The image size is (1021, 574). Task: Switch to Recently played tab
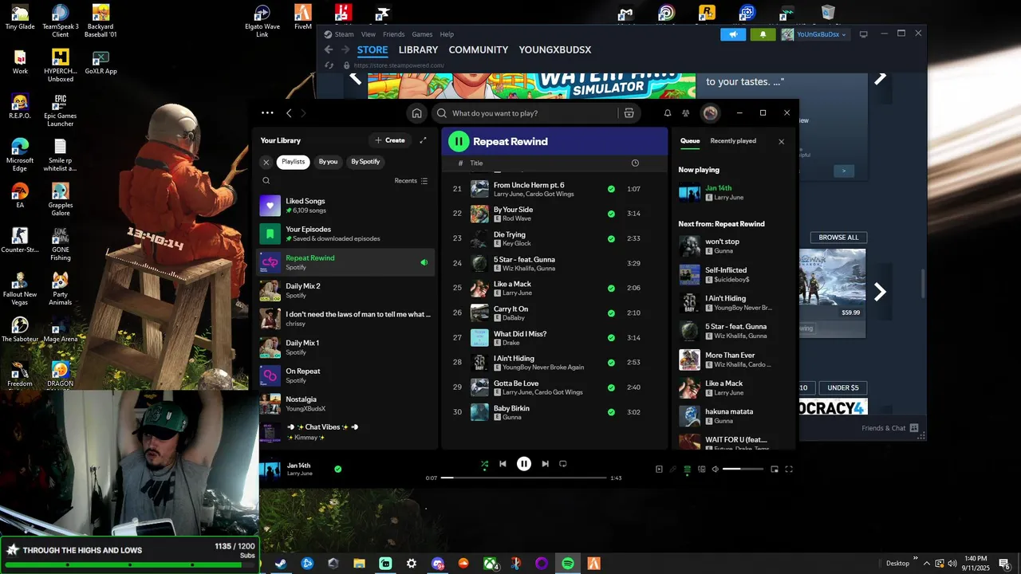733,141
